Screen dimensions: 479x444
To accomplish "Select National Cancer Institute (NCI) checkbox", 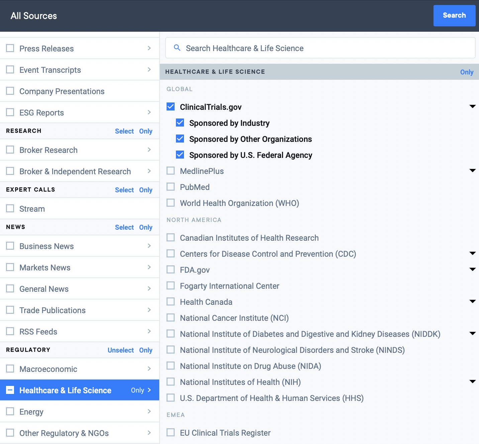I will (171, 317).
